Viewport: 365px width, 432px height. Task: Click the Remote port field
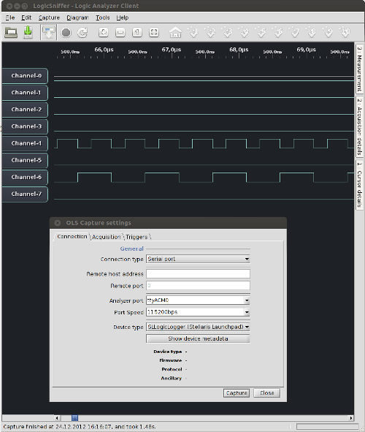[x=198, y=286]
